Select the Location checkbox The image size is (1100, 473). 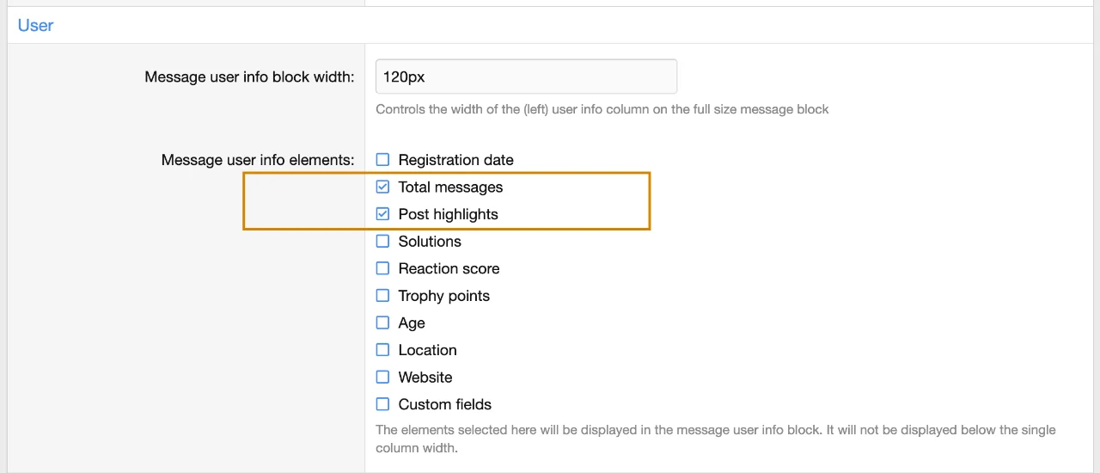point(383,350)
